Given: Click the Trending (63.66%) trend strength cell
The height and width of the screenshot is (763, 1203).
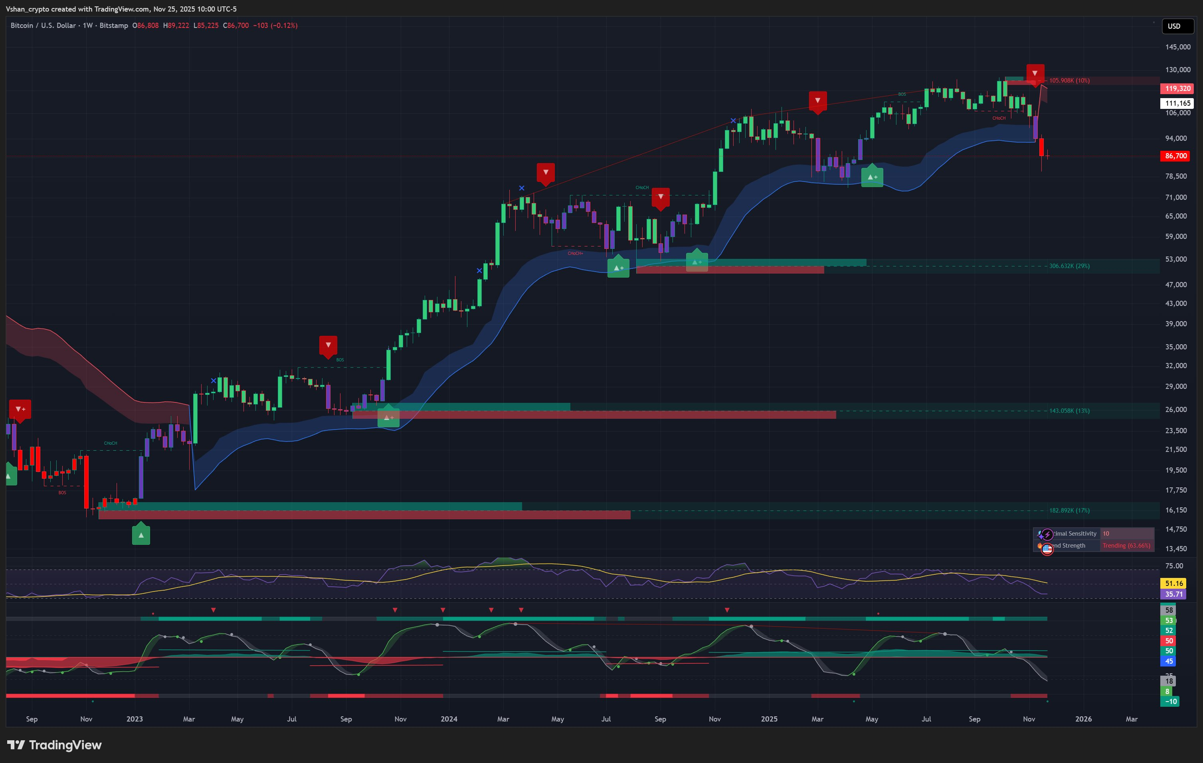Looking at the screenshot, I should [1126, 546].
